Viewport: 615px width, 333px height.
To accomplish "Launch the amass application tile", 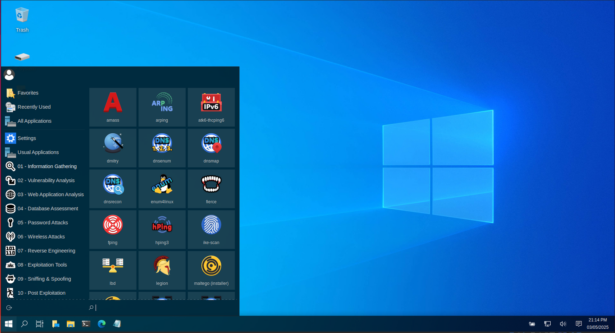I will point(113,107).
